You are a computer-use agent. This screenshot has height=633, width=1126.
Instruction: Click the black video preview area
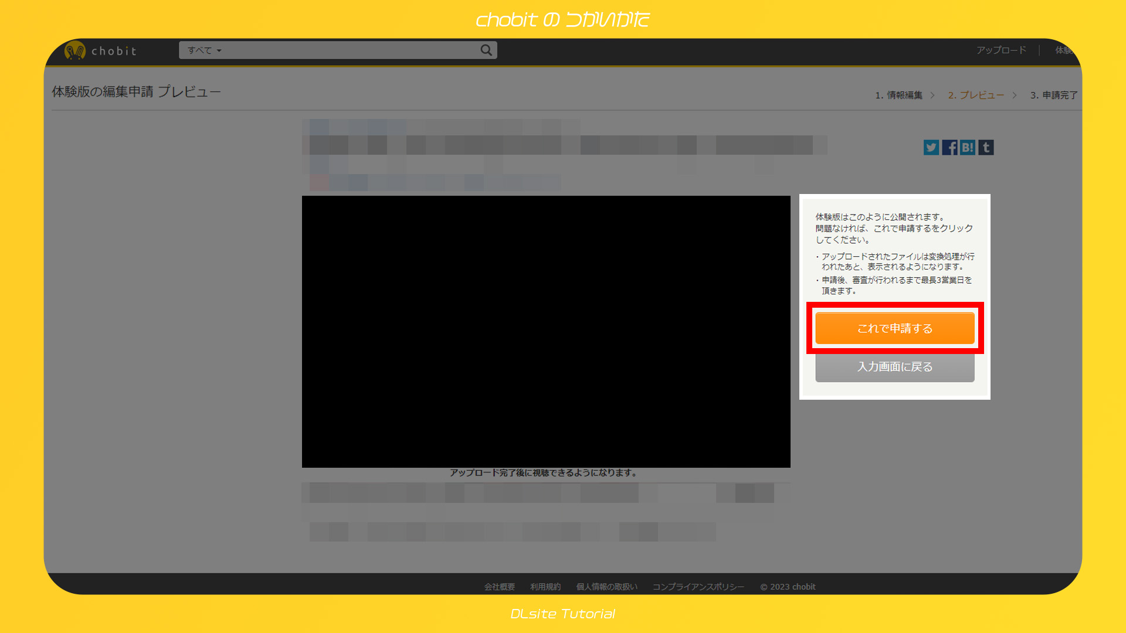point(546,332)
